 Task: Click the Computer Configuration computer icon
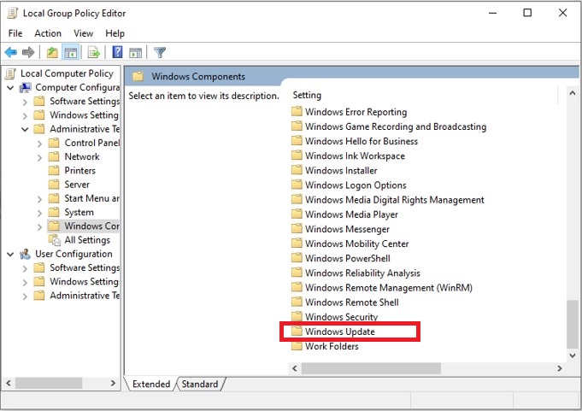coord(26,87)
